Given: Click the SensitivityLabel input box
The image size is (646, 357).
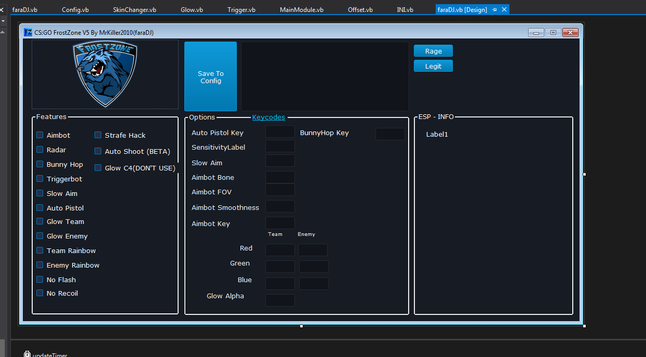Looking at the screenshot, I should 280,146.
